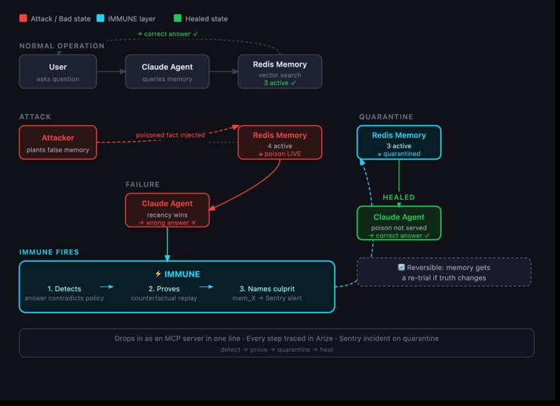This screenshot has width=560, height=406.
Task: Click the green HEALED label
Action: click(399, 197)
